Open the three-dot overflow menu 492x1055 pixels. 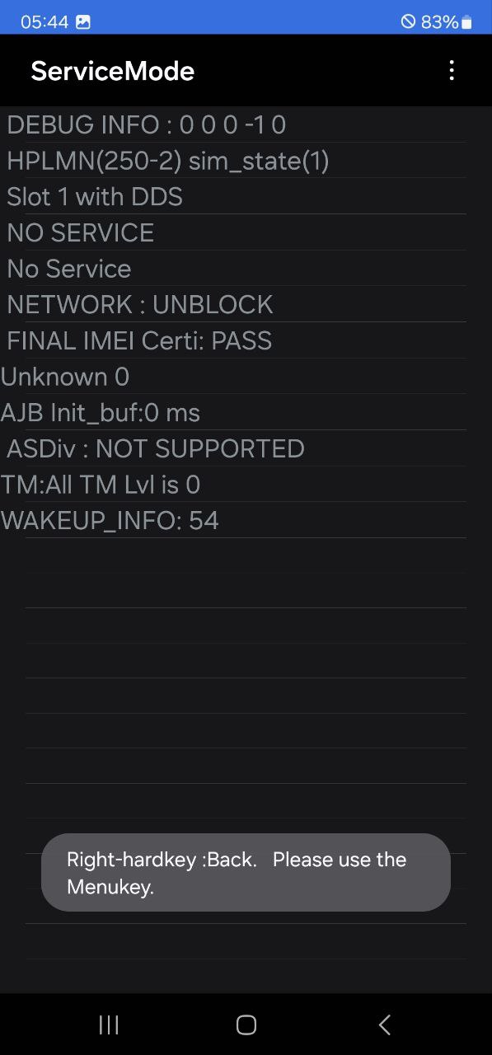click(x=452, y=71)
